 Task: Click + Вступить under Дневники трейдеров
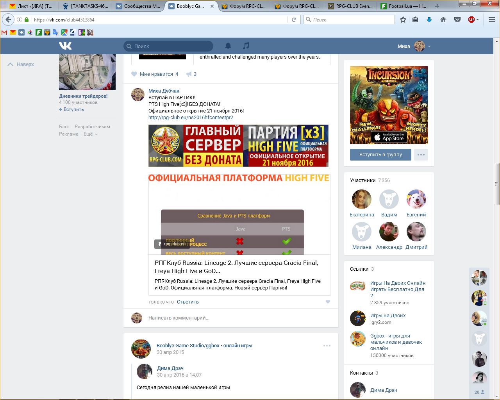click(x=71, y=109)
